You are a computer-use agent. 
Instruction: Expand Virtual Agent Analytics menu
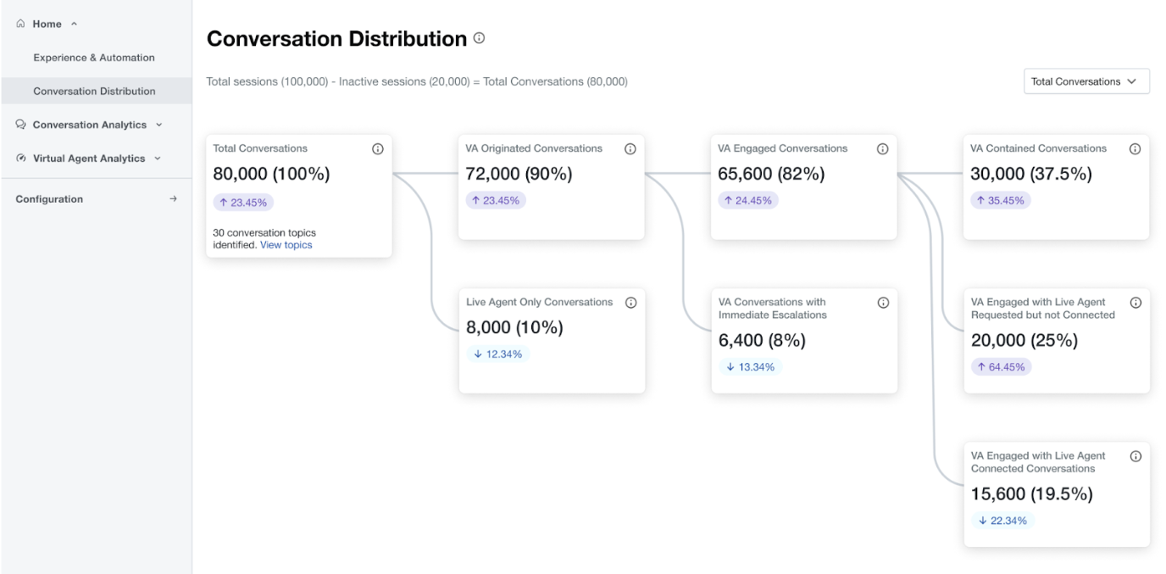(x=89, y=159)
